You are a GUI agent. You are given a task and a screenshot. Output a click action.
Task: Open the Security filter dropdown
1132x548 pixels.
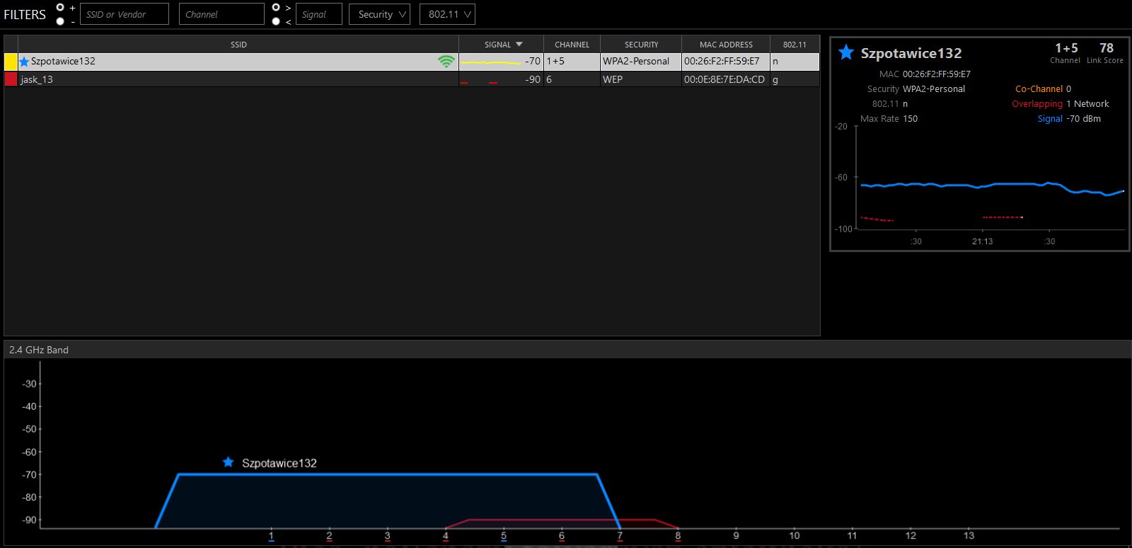tap(379, 14)
